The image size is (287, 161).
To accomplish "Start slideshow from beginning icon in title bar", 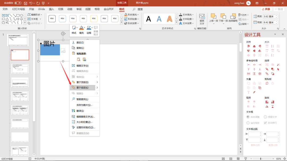I will pyautogui.click(x=43, y=3).
